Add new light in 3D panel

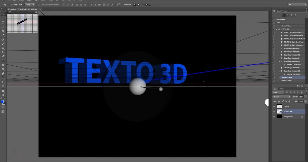[298, 86]
